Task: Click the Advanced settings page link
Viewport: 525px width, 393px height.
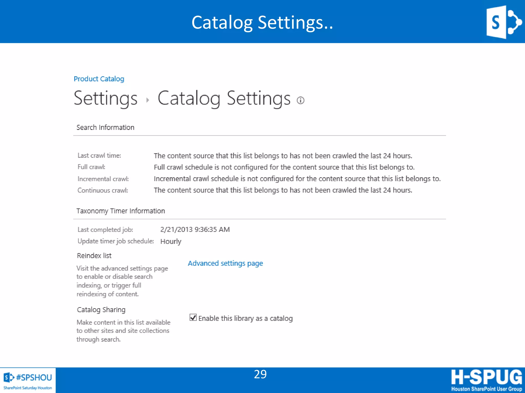Action: tap(225, 263)
